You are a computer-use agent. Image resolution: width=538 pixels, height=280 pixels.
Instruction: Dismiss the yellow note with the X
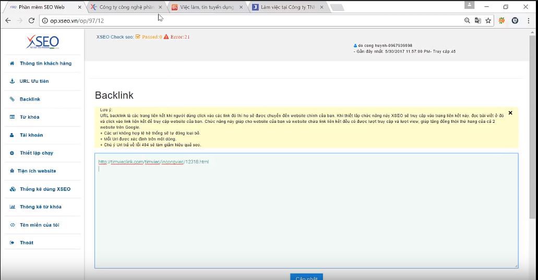point(510,112)
